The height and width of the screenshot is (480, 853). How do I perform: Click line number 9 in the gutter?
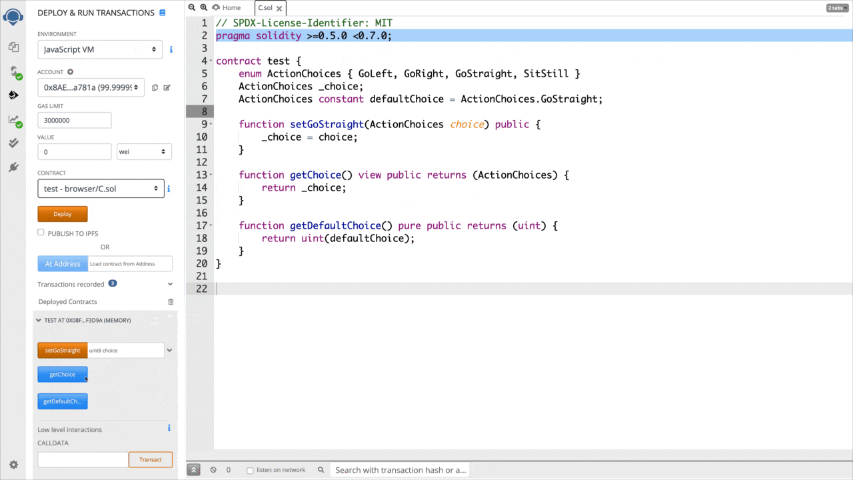pos(203,124)
